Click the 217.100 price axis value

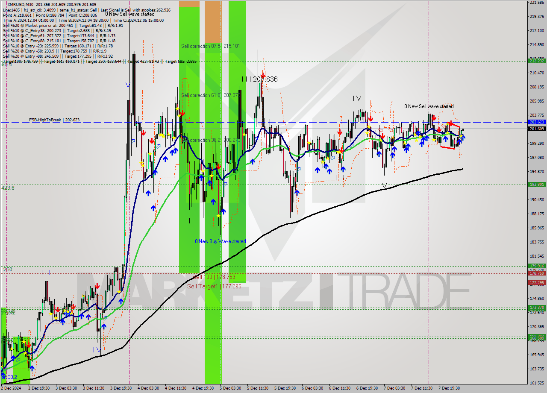pyautogui.click(x=536, y=31)
